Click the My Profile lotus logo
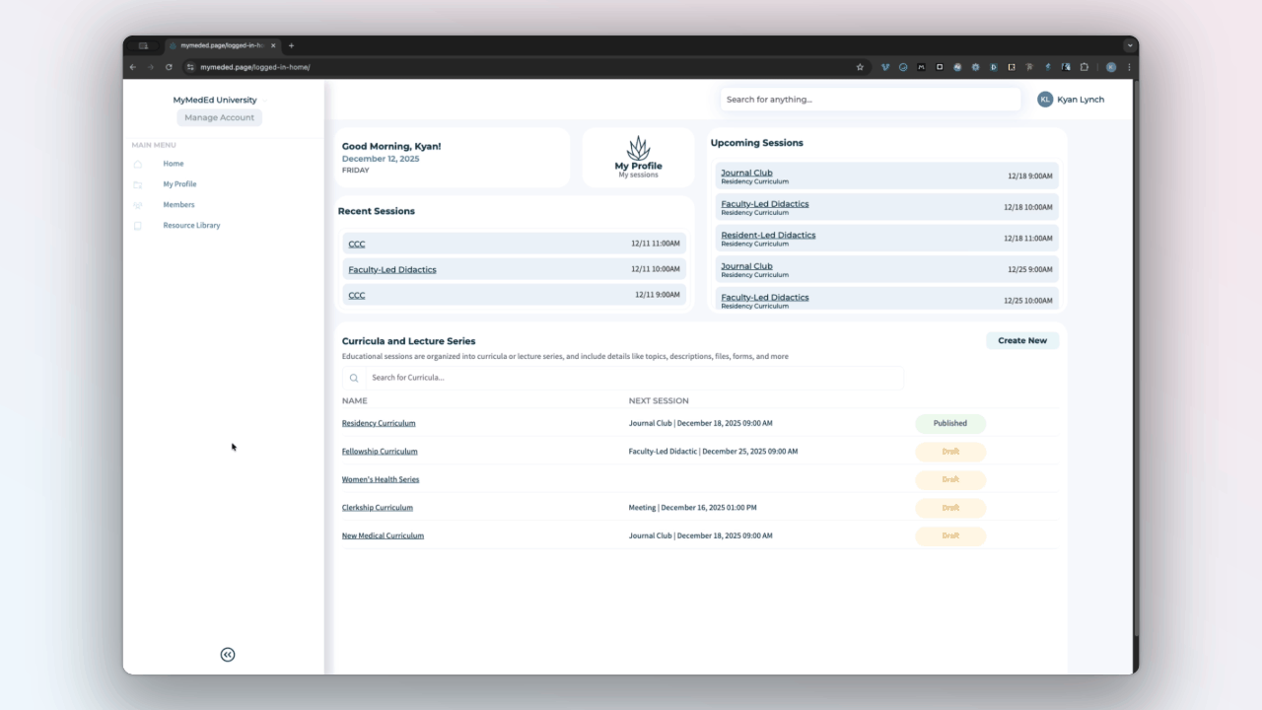This screenshot has width=1262, height=710. pyautogui.click(x=639, y=149)
